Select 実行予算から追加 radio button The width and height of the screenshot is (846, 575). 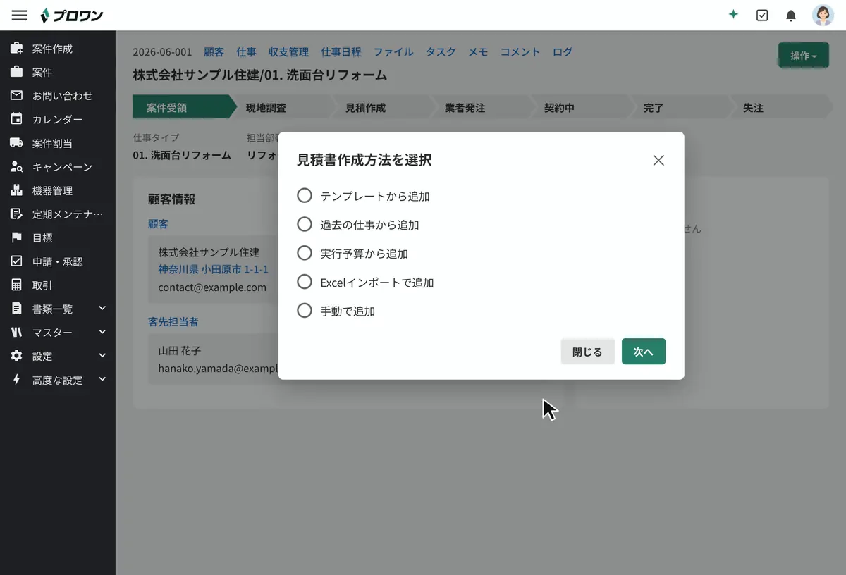click(x=305, y=253)
